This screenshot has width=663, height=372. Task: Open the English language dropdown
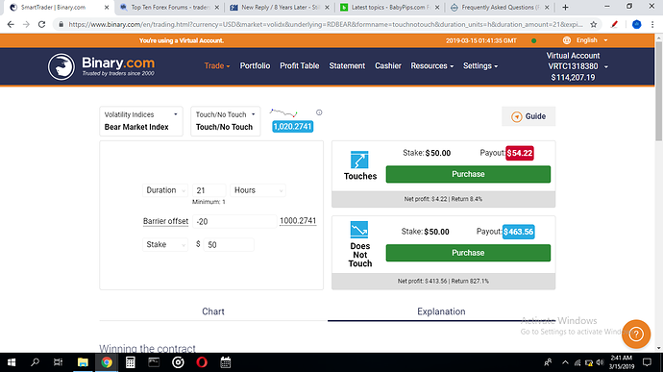point(592,40)
